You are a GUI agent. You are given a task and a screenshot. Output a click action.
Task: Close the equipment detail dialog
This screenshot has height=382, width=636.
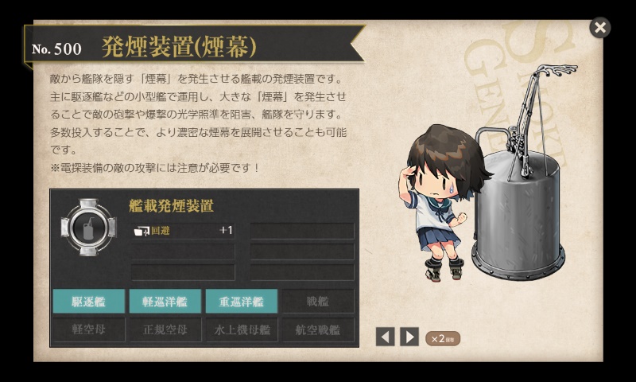pyautogui.click(x=600, y=28)
